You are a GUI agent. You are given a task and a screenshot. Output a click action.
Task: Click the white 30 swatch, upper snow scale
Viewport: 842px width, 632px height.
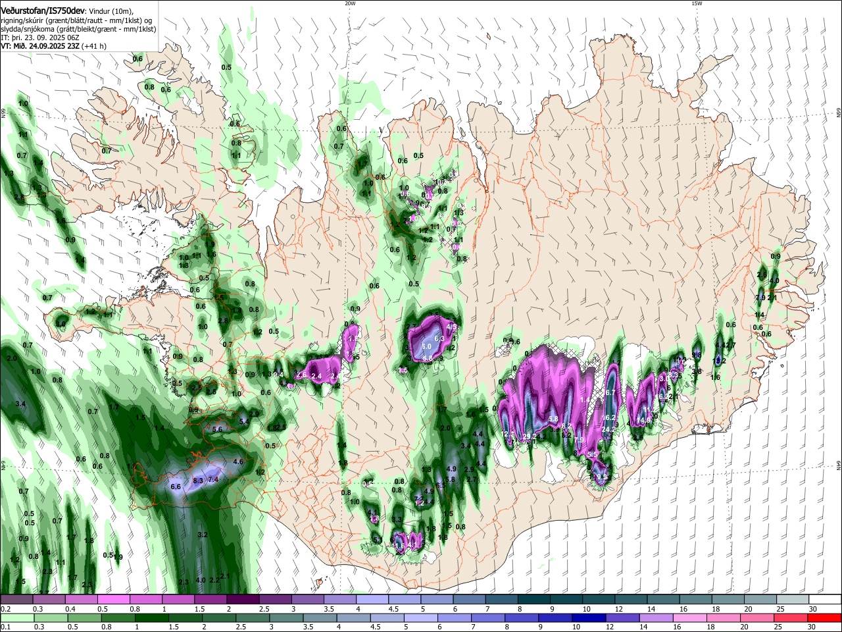(825, 600)
